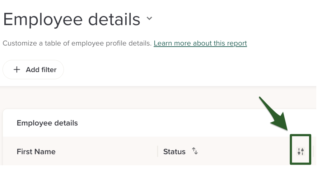Image resolution: width=331 pixels, height=180 pixels.
Task: Select the First Name column header
Action: point(36,152)
